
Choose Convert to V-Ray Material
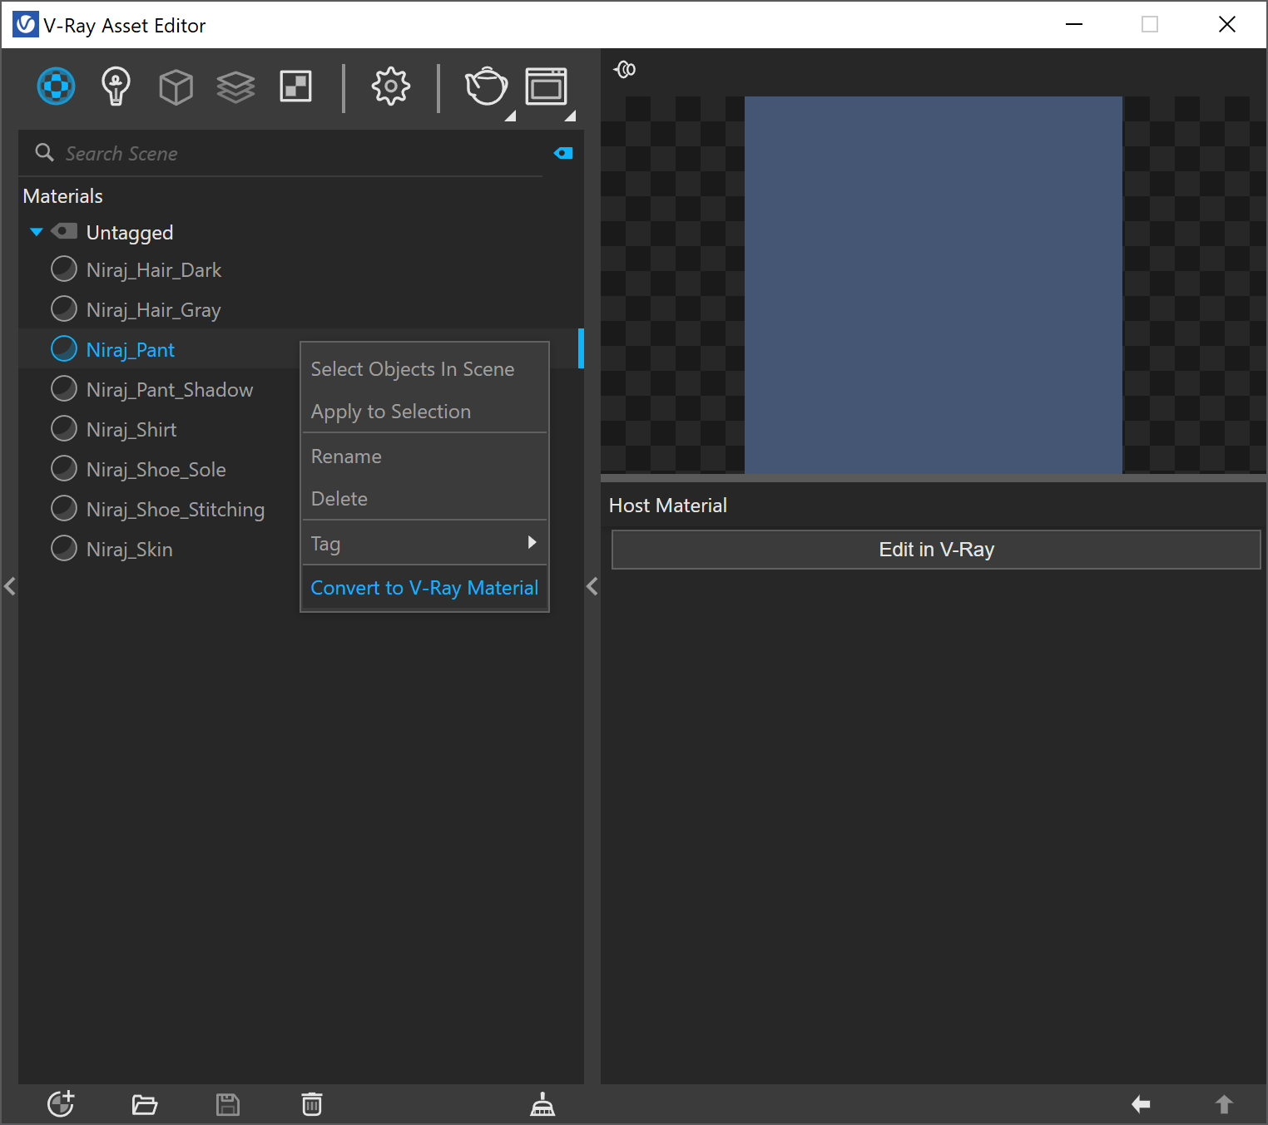tap(424, 588)
